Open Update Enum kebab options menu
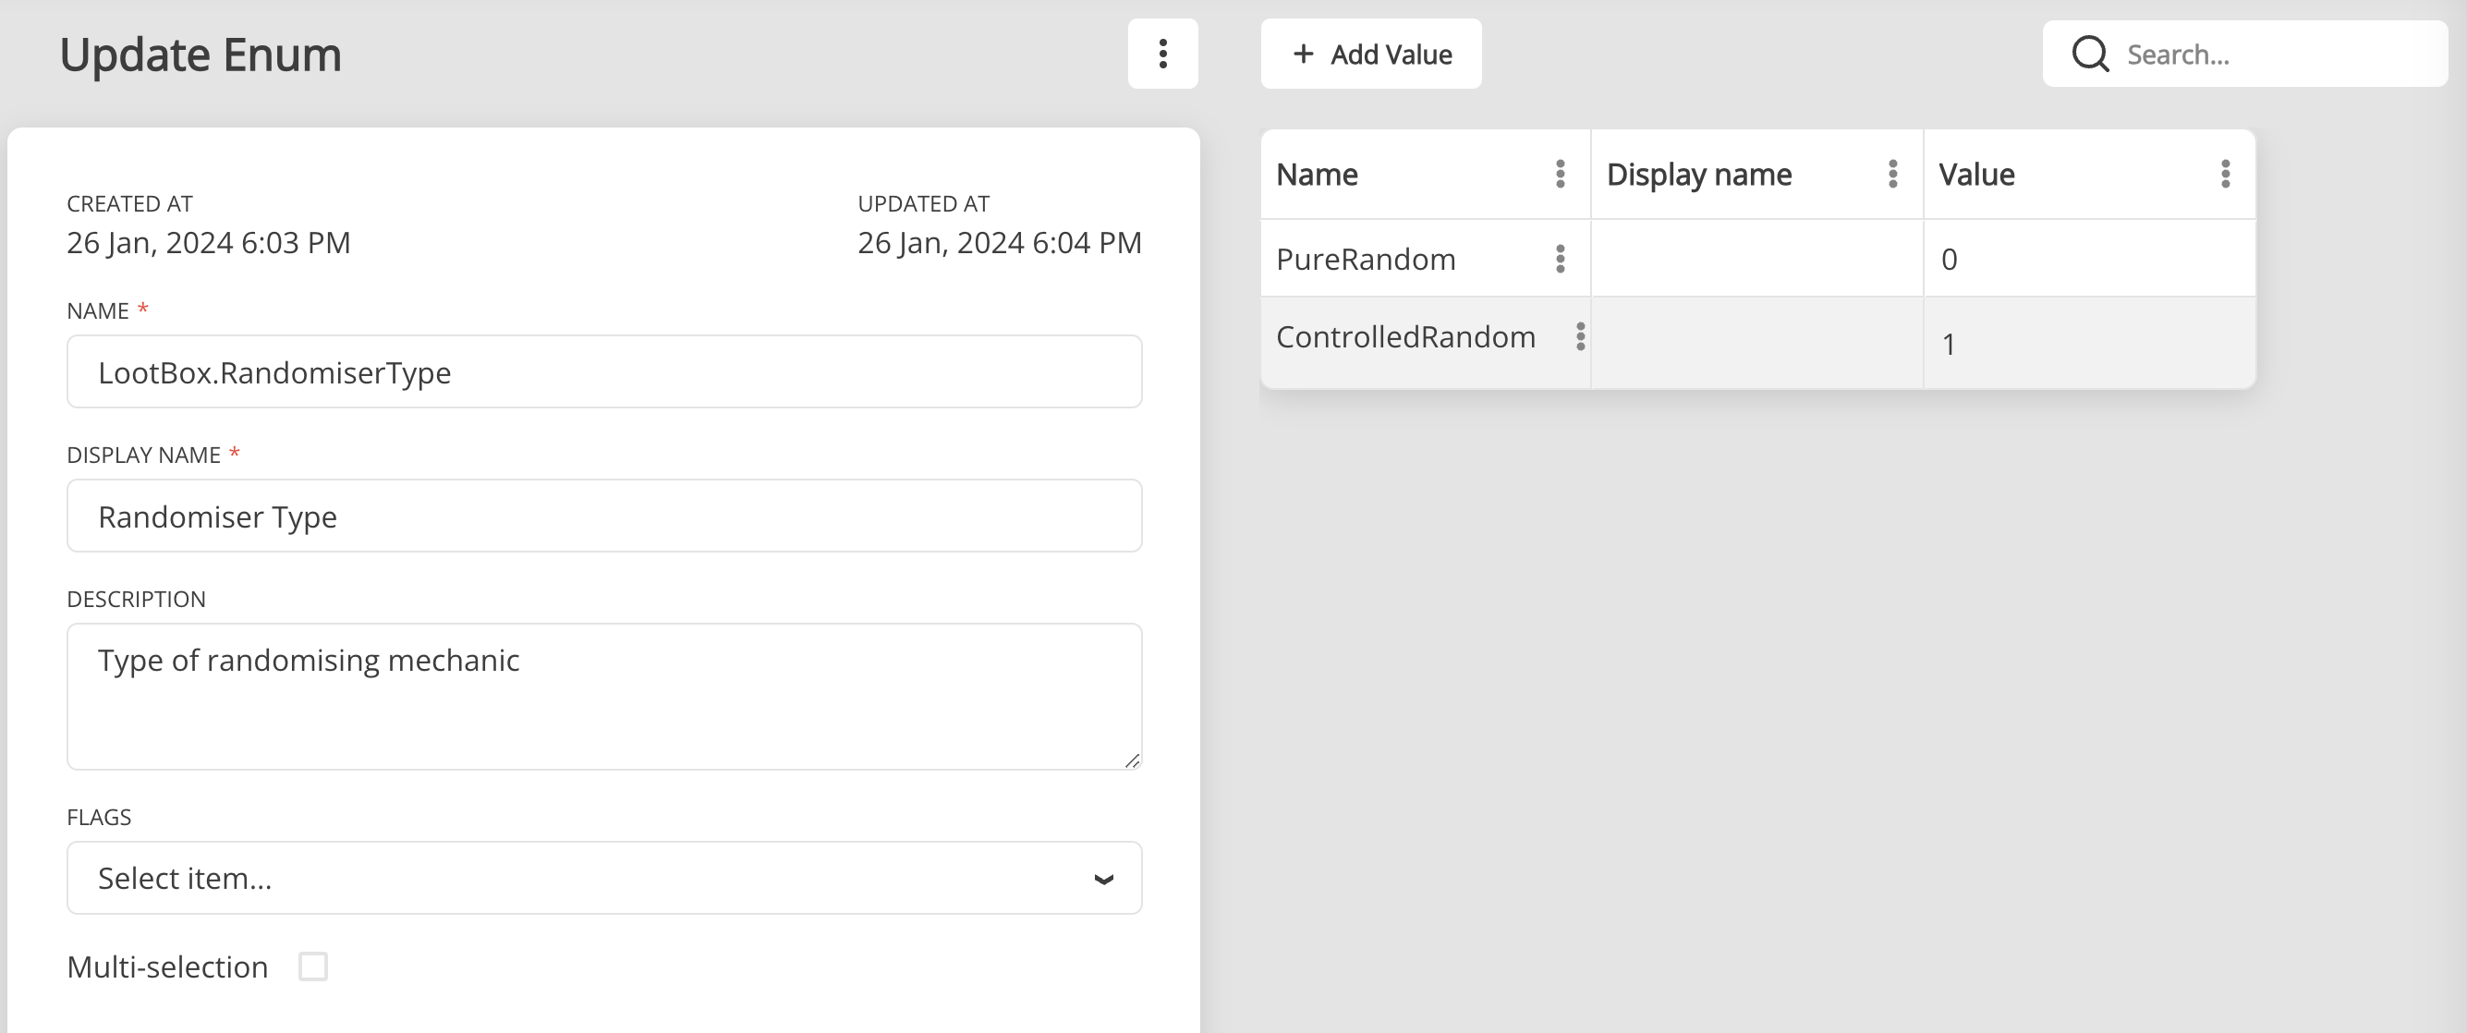 click(x=1162, y=54)
